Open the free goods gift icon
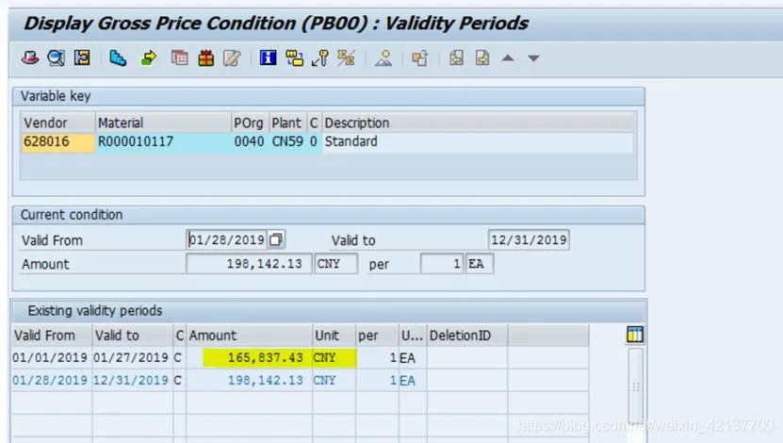The width and height of the screenshot is (783, 443). click(205, 57)
